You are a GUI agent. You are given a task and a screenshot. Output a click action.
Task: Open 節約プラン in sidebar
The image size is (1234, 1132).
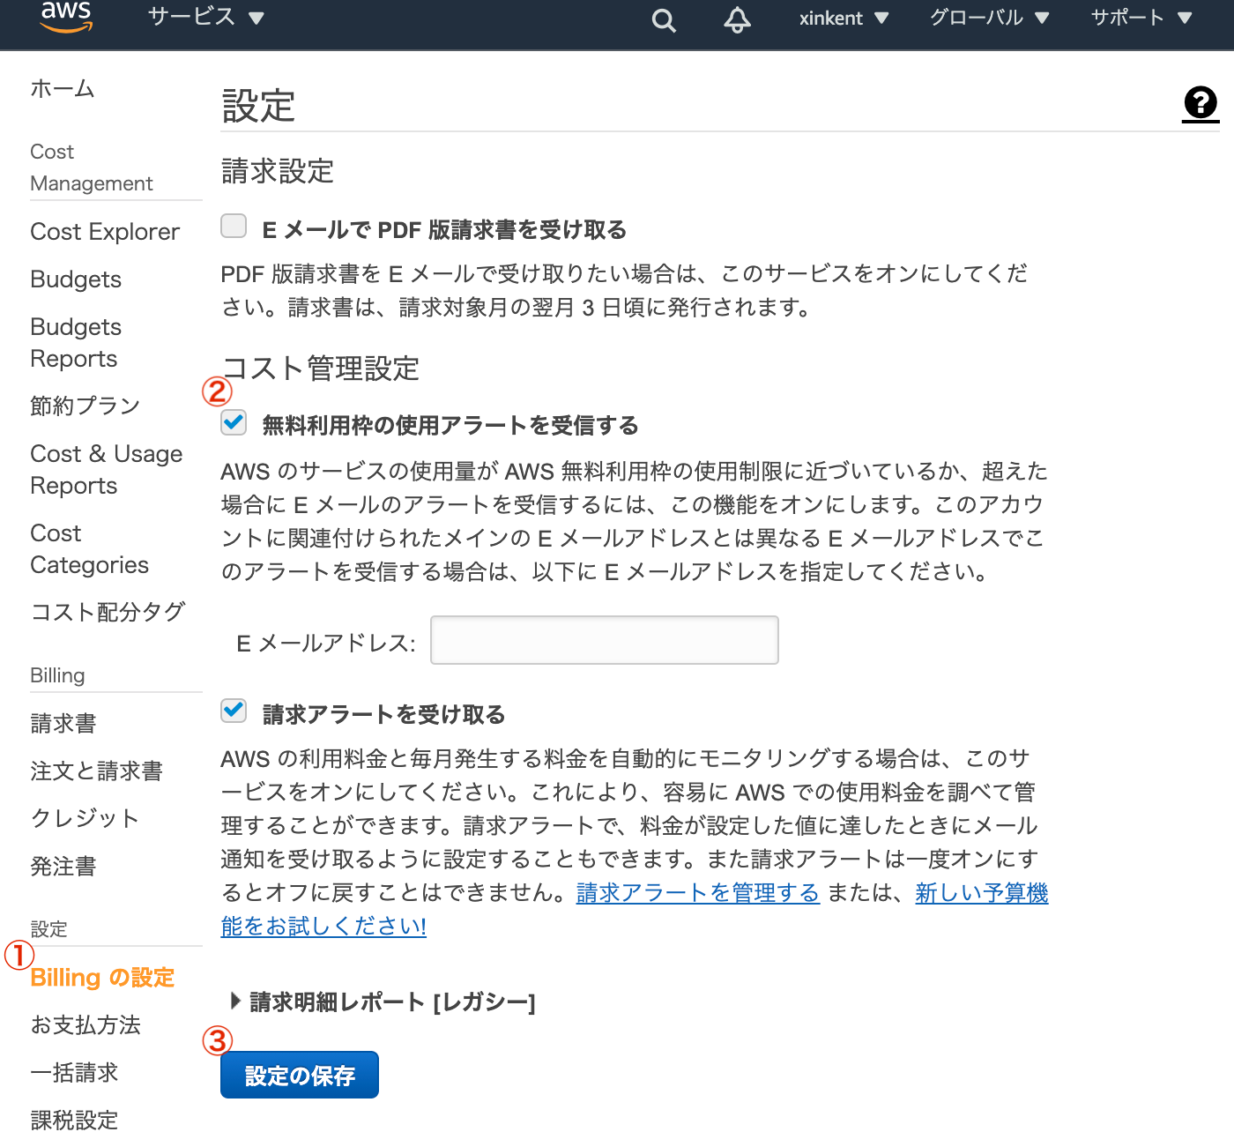point(85,406)
